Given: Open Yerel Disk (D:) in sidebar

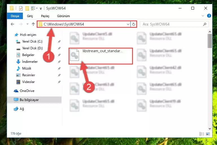Looking at the screenshot, I should click(x=32, y=48).
